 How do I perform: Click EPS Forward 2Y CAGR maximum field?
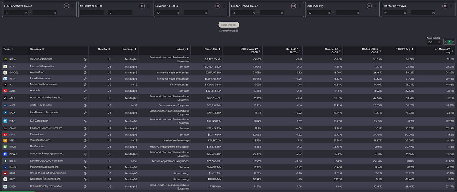point(44,13)
